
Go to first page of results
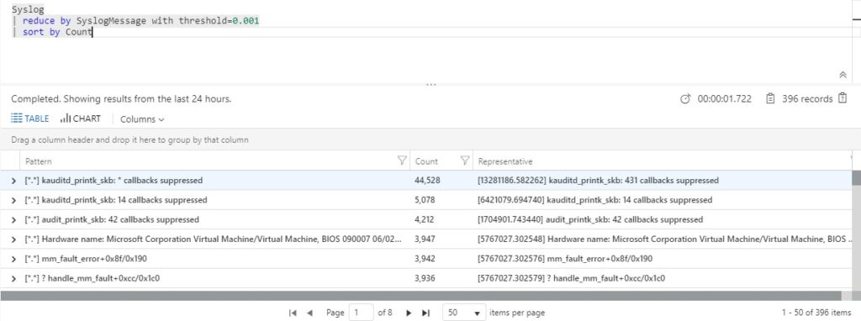tap(293, 313)
